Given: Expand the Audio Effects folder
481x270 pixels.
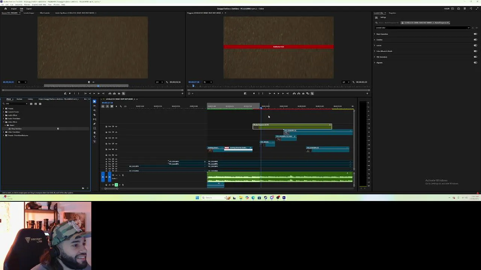Looking at the screenshot, I should pyautogui.click(x=3, y=115).
